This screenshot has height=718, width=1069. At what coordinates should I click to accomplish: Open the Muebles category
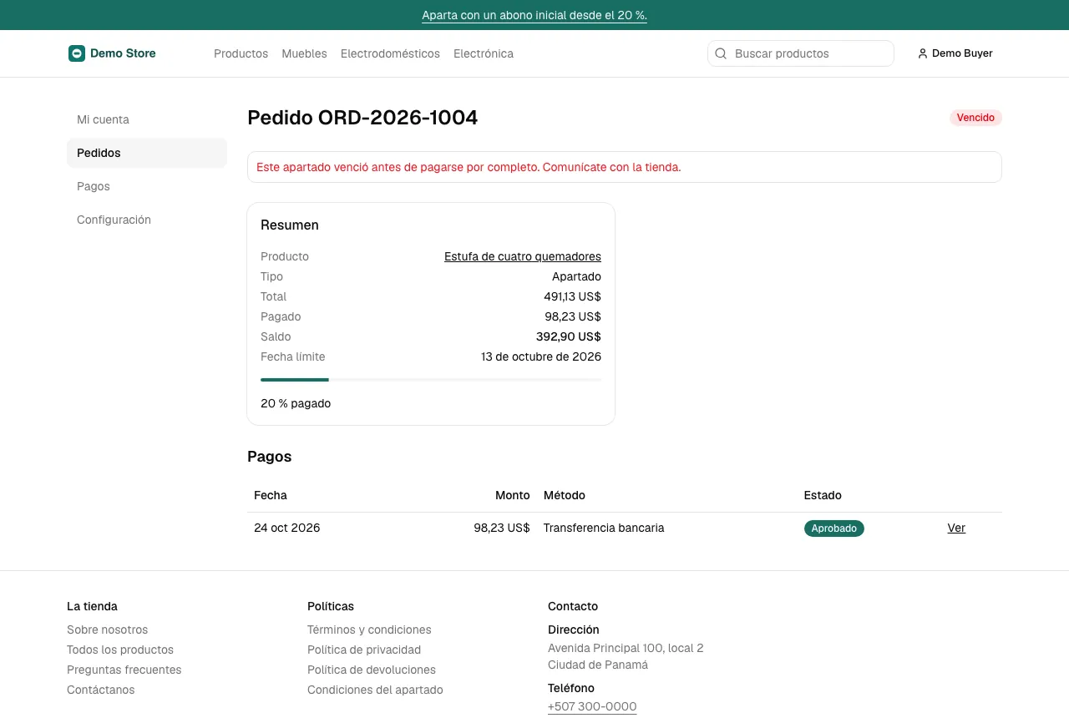click(x=304, y=53)
